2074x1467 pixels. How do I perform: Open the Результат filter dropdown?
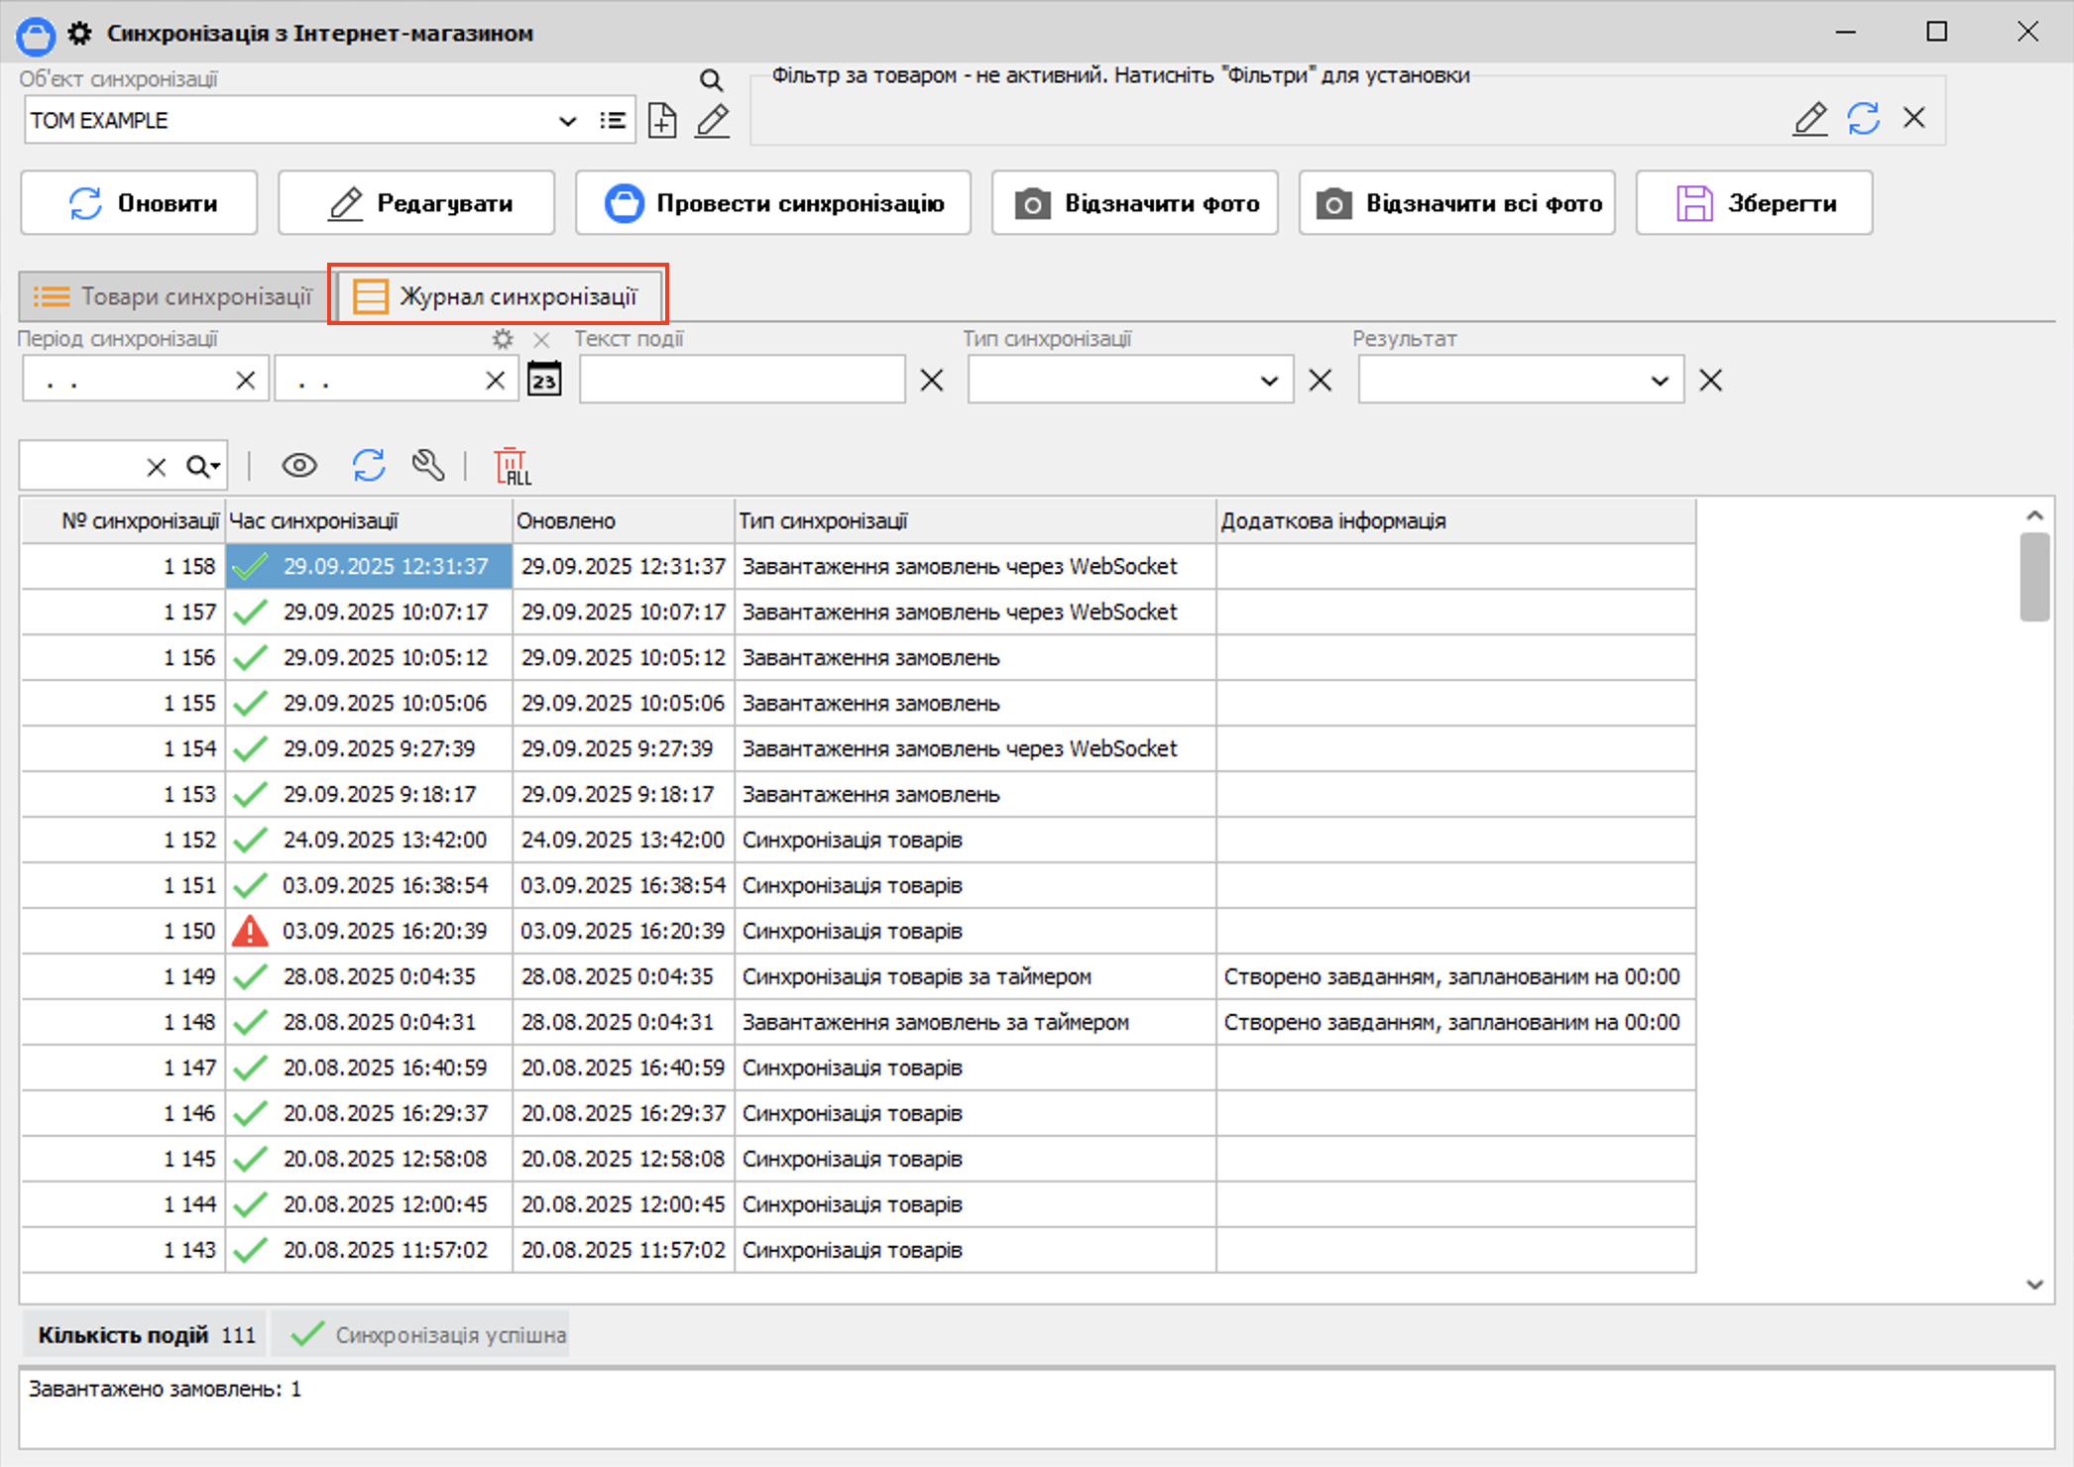pos(1659,381)
